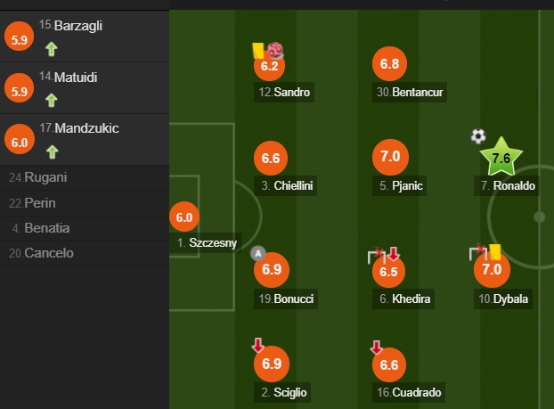554x409 pixels.
Task: Click Barzagli's green substituted-on arrow
Action: click(x=51, y=49)
